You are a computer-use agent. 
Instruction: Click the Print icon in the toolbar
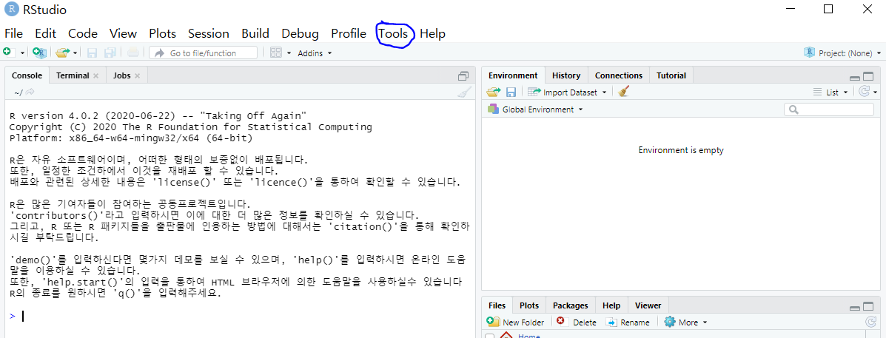132,53
